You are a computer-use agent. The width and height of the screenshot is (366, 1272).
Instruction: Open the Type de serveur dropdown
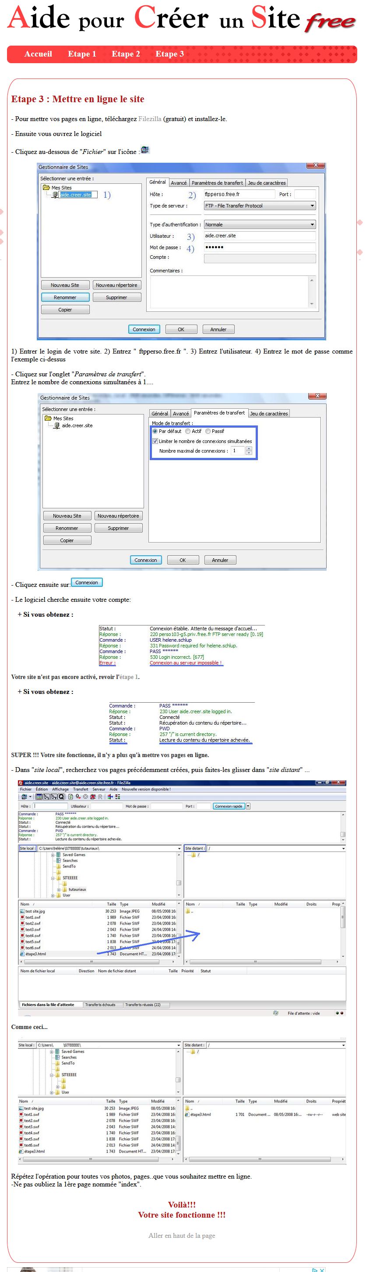260,205
